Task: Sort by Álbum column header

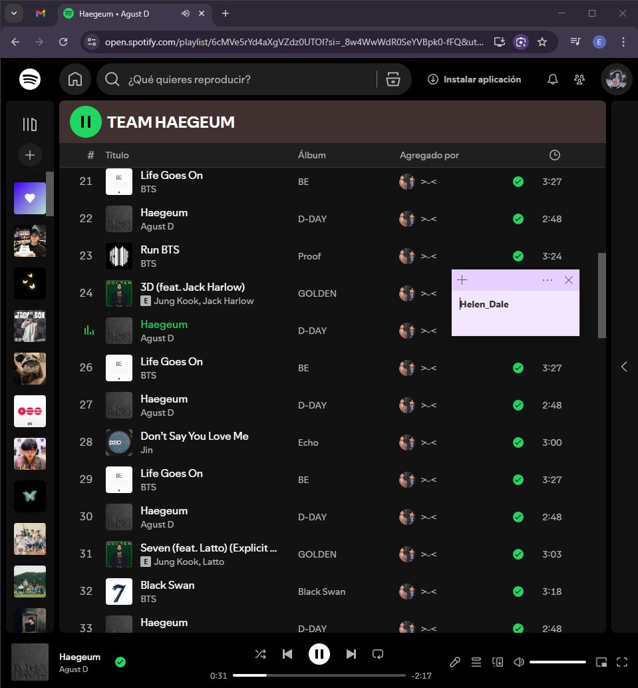Action: point(312,155)
